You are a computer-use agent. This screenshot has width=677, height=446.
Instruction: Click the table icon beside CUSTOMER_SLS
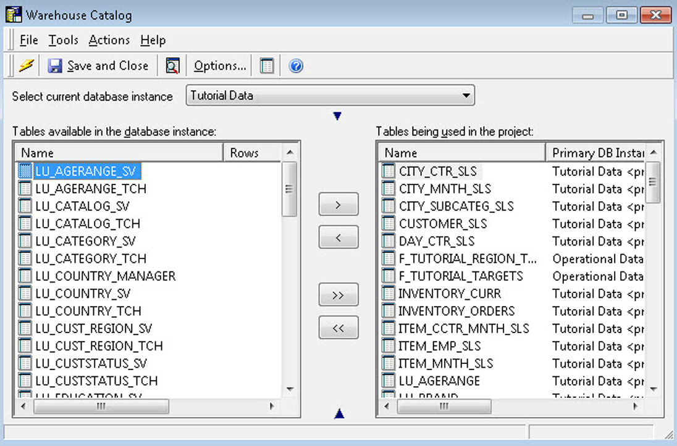[x=389, y=223]
